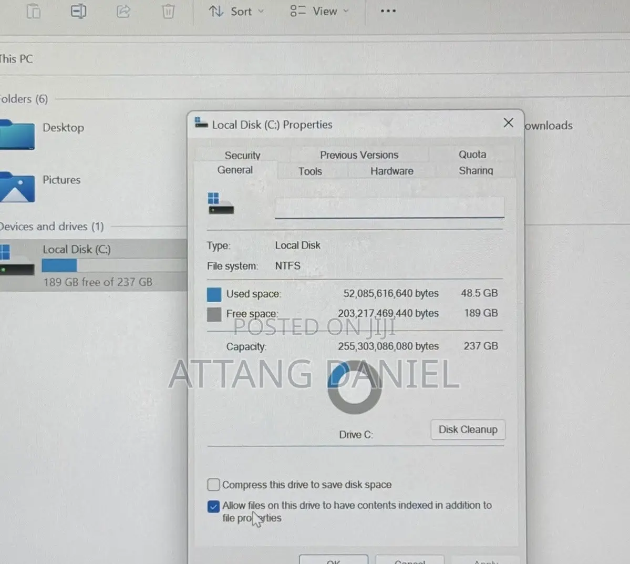Click the 52,085,616,640 bytes used value
This screenshot has width=630, height=564.
(x=390, y=293)
